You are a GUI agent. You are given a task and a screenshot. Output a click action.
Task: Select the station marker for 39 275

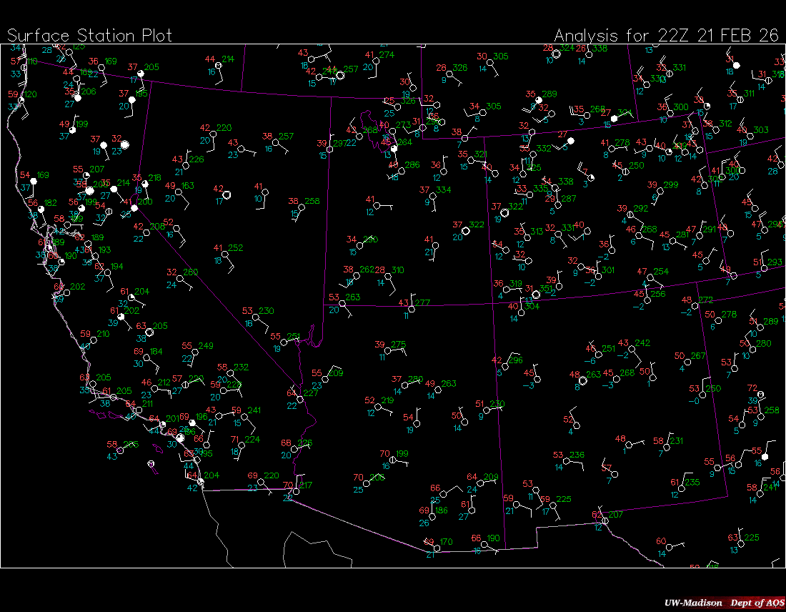tap(389, 351)
